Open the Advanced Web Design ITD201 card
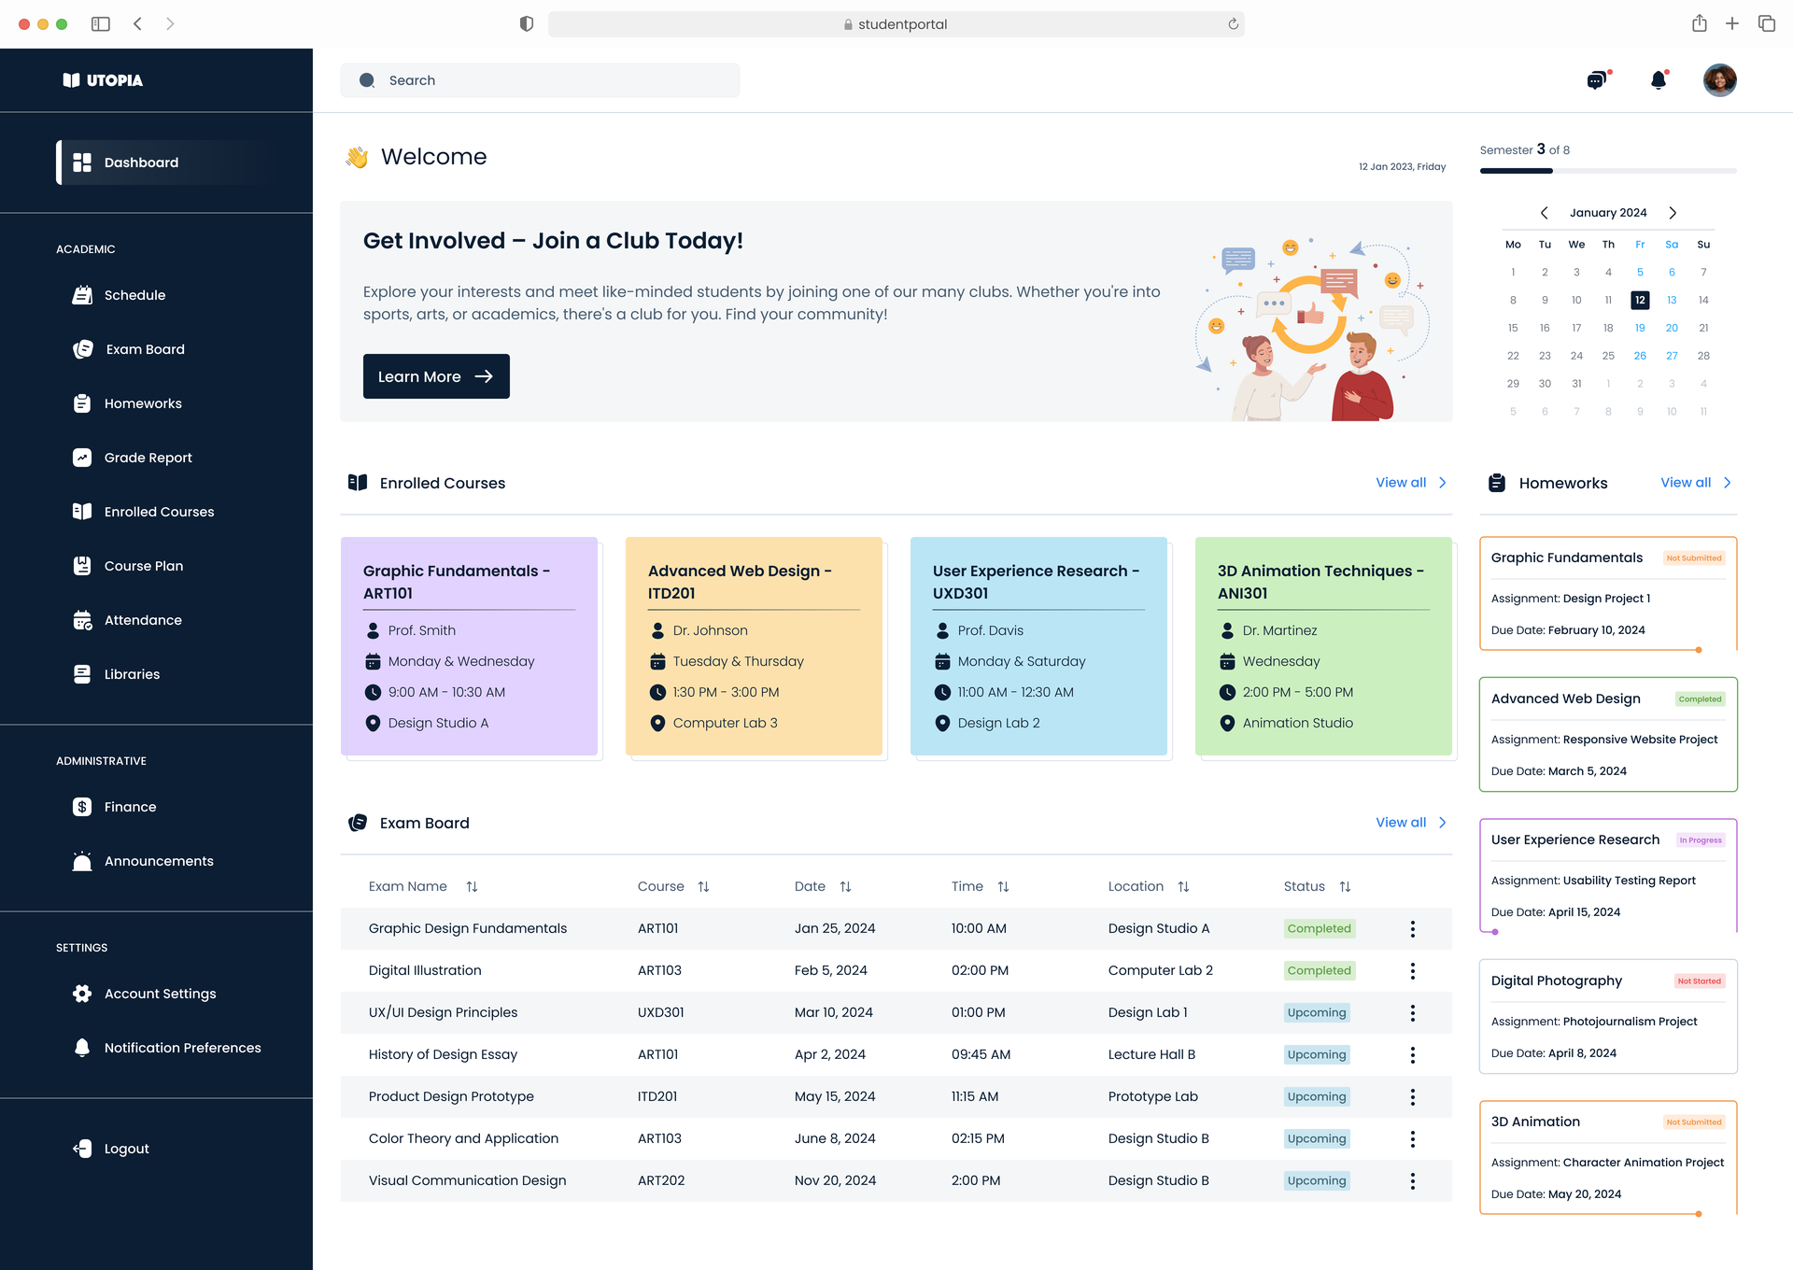The height and width of the screenshot is (1270, 1793). pyautogui.click(x=754, y=646)
